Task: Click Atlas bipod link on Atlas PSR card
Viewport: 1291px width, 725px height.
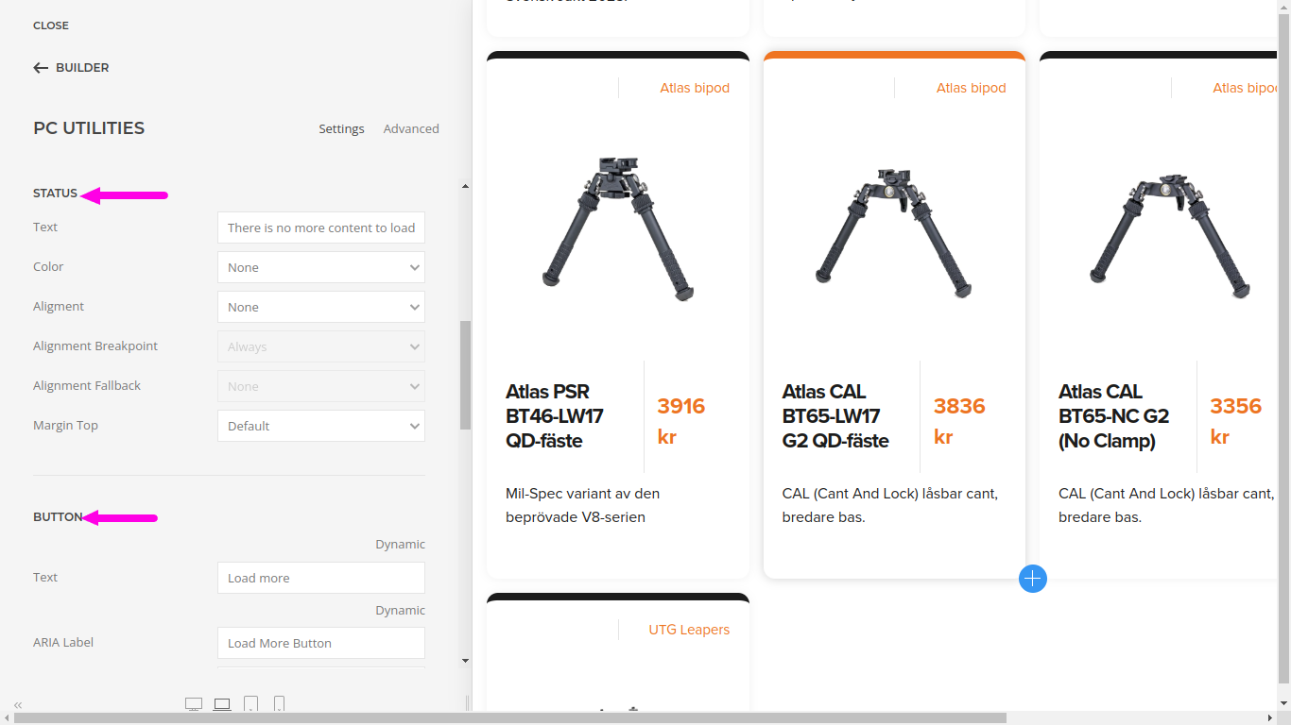Action: [695, 88]
